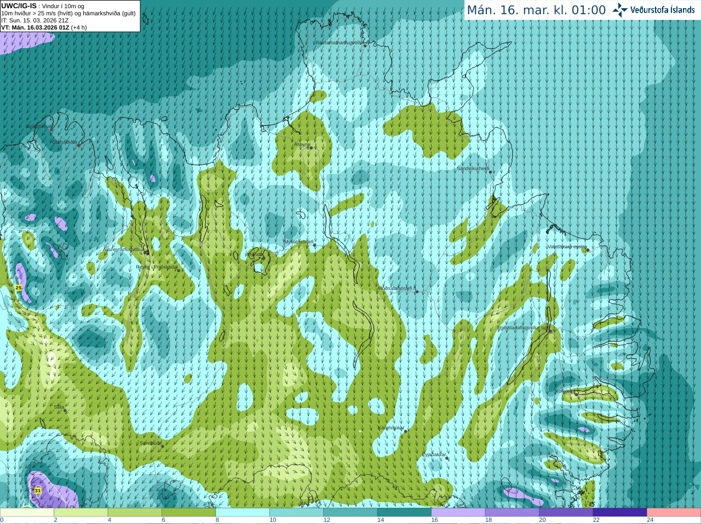Click the Siglufjörður station label
The width and height of the screenshot is (701, 524).
39,126
